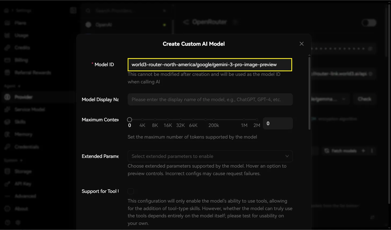The width and height of the screenshot is (391, 230).
Task: Focus the Model Display Name field
Action: coord(210,100)
